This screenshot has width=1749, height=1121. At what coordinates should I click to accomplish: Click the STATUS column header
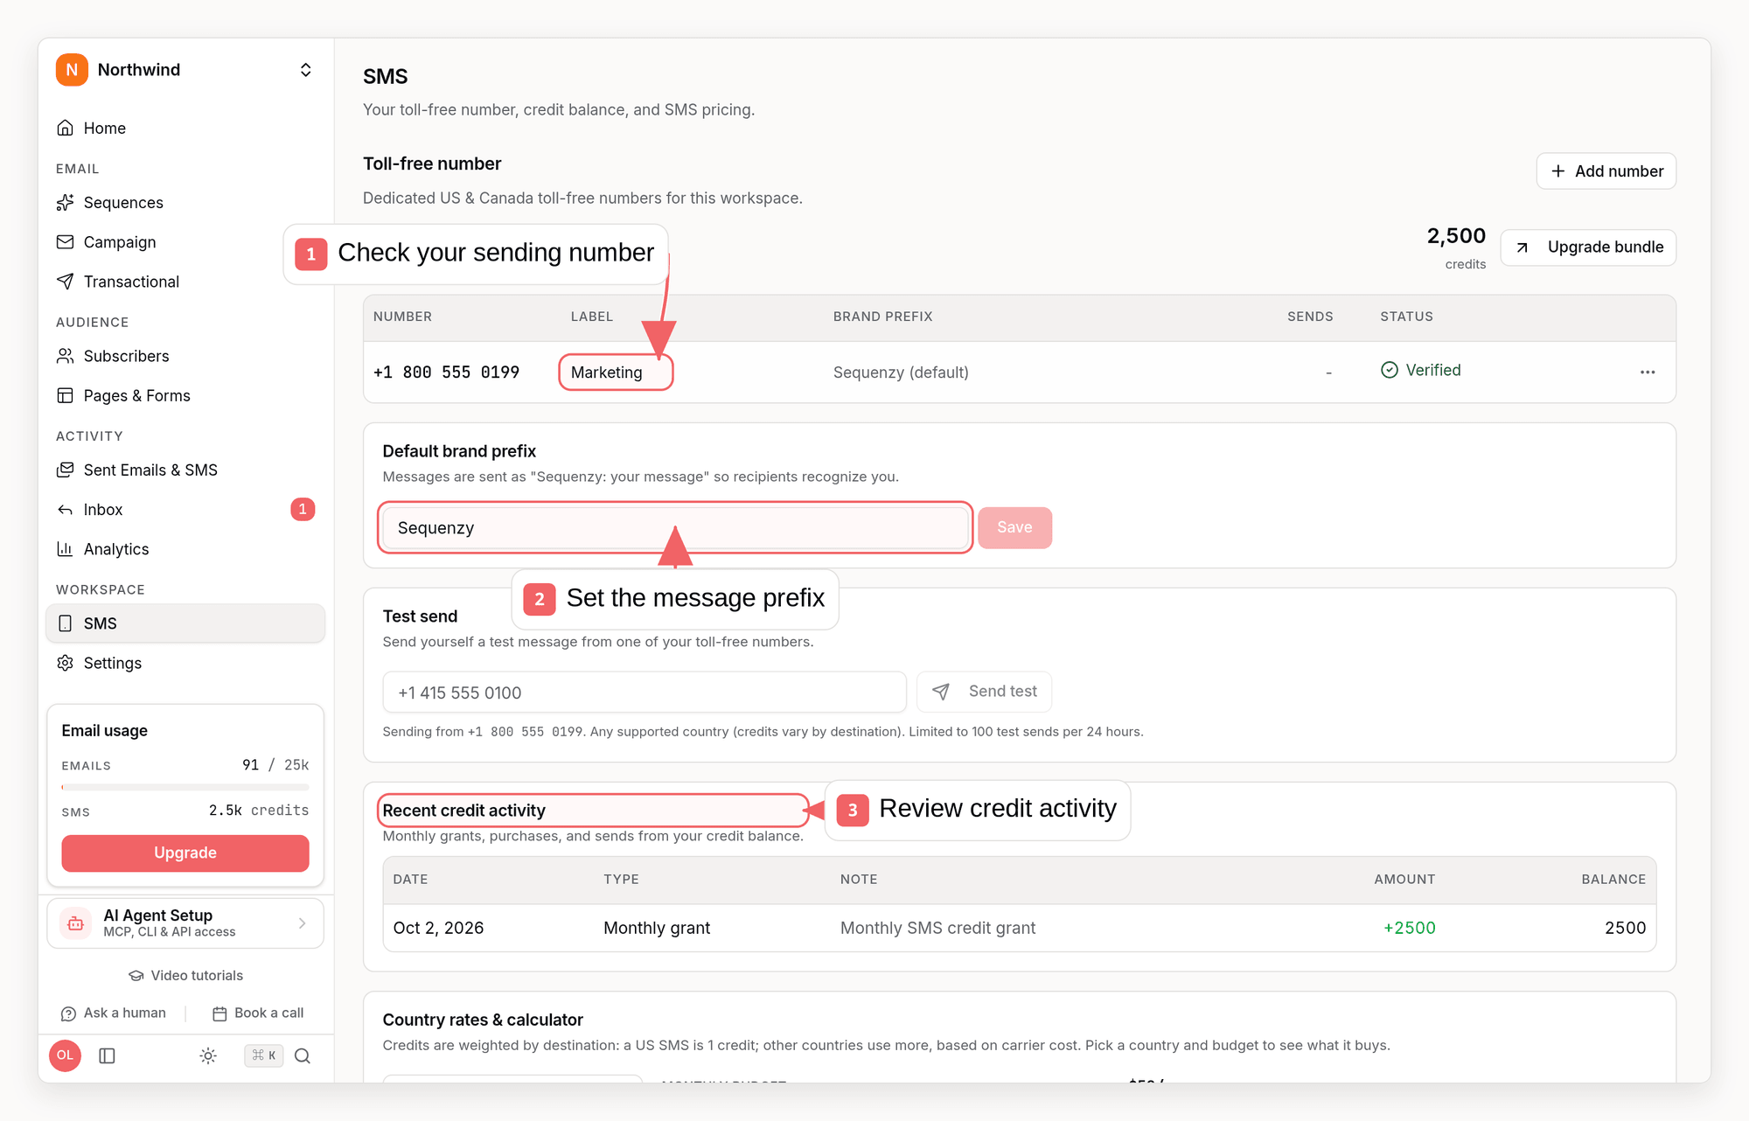click(x=1406, y=317)
